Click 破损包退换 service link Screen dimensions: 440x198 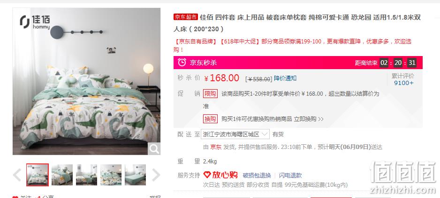tap(257, 176)
